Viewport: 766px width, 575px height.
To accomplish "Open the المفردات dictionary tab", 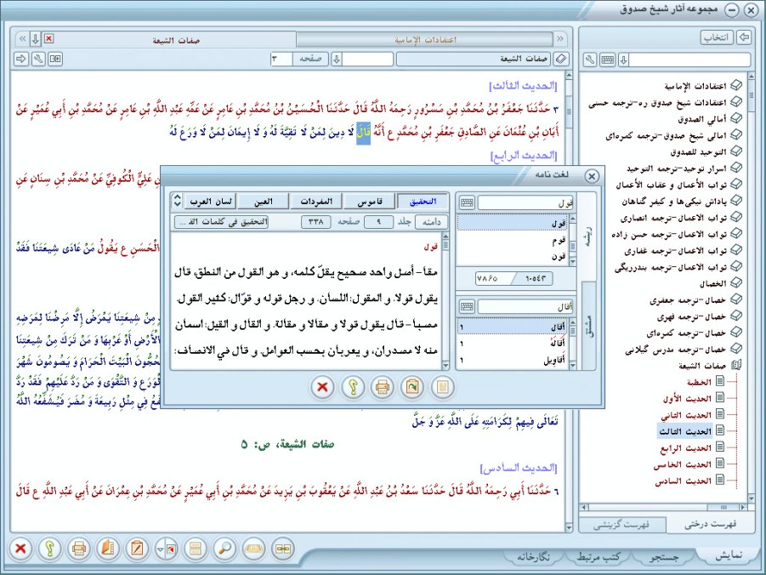I will [316, 201].
